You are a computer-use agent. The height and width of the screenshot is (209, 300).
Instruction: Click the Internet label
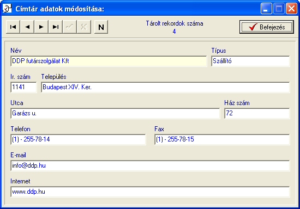click(20, 181)
